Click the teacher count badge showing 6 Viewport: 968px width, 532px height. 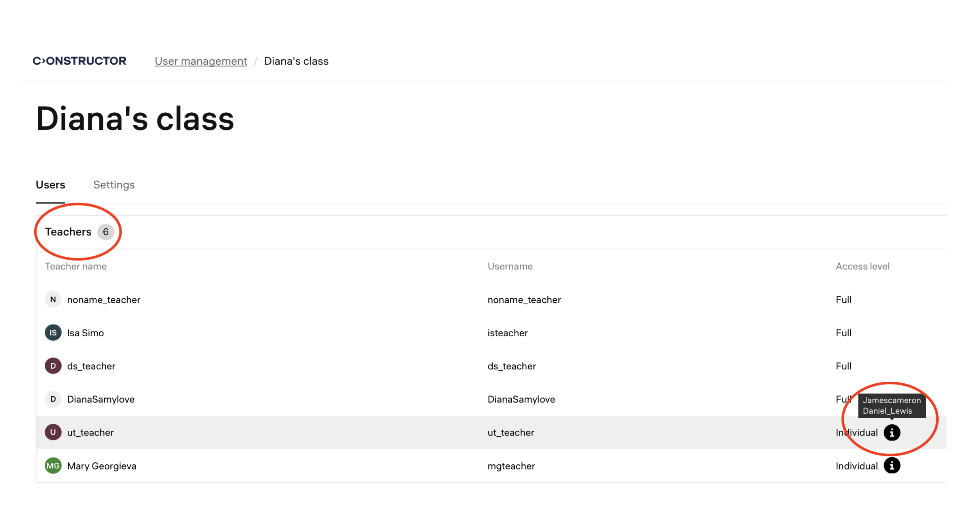pos(106,232)
